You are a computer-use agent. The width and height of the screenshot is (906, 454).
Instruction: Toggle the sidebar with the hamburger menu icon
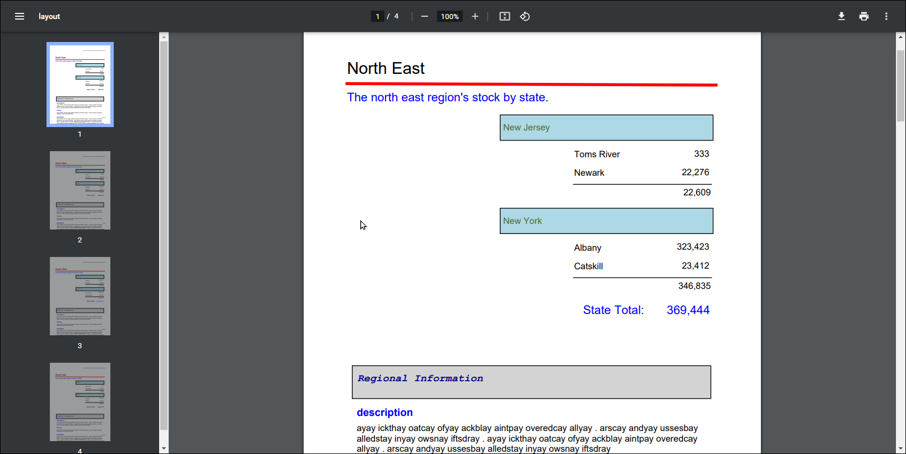[x=20, y=16]
